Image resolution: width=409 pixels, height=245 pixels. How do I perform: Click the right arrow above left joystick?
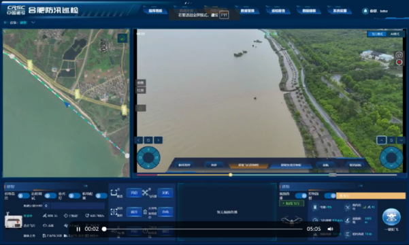point(159,140)
